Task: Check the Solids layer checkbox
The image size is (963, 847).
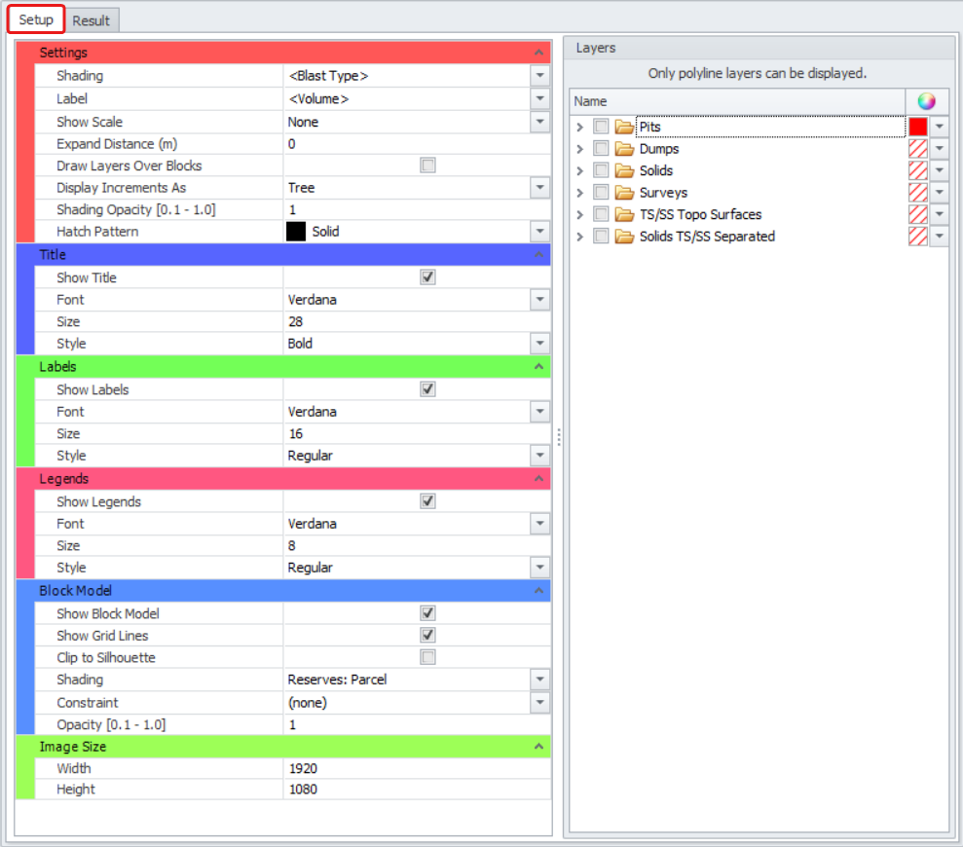Action: pos(601,170)
